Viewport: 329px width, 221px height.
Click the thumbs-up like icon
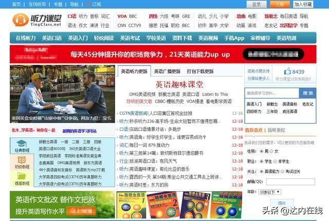(x=287, y=71)
